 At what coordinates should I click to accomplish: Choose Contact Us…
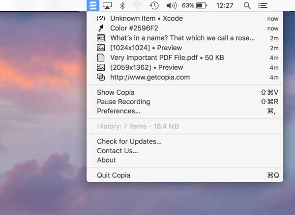[185, 151]
